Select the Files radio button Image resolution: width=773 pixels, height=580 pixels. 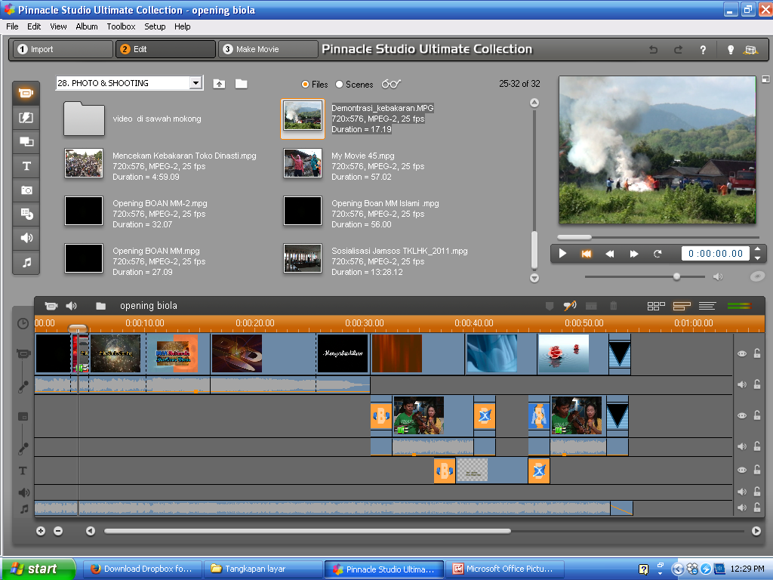pyautogui.click(x=305, y=85)
